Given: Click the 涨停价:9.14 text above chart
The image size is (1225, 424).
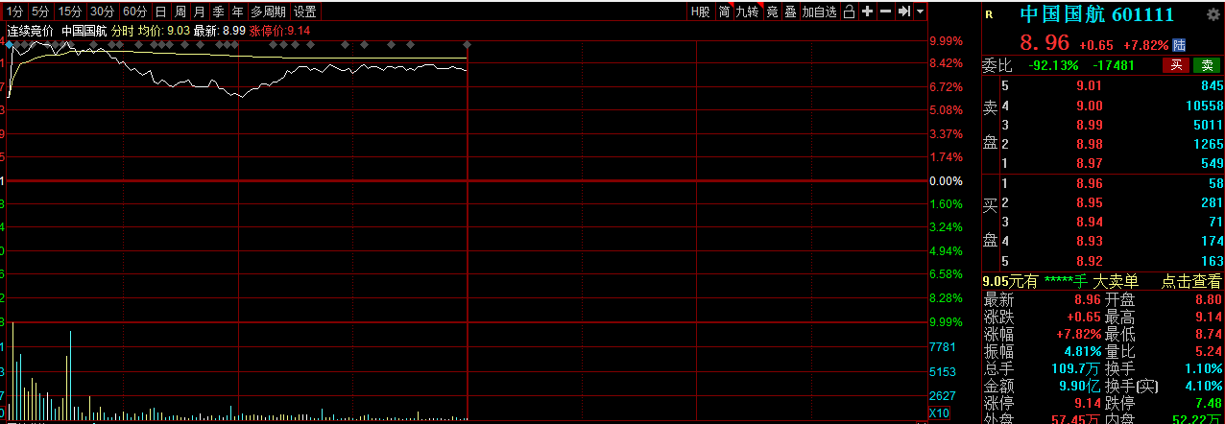Looking at the screenshot, I should pyautogui.click(x=279, y=30).
